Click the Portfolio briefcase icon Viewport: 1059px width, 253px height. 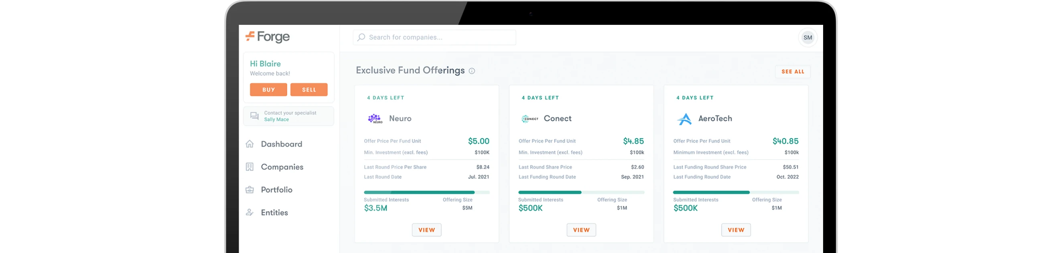click(250, 190)
